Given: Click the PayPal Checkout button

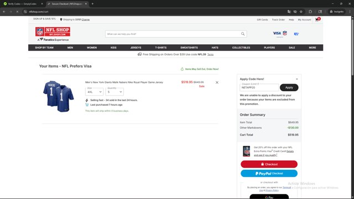Looking at the screenshot, I should [x=269, y=174].
